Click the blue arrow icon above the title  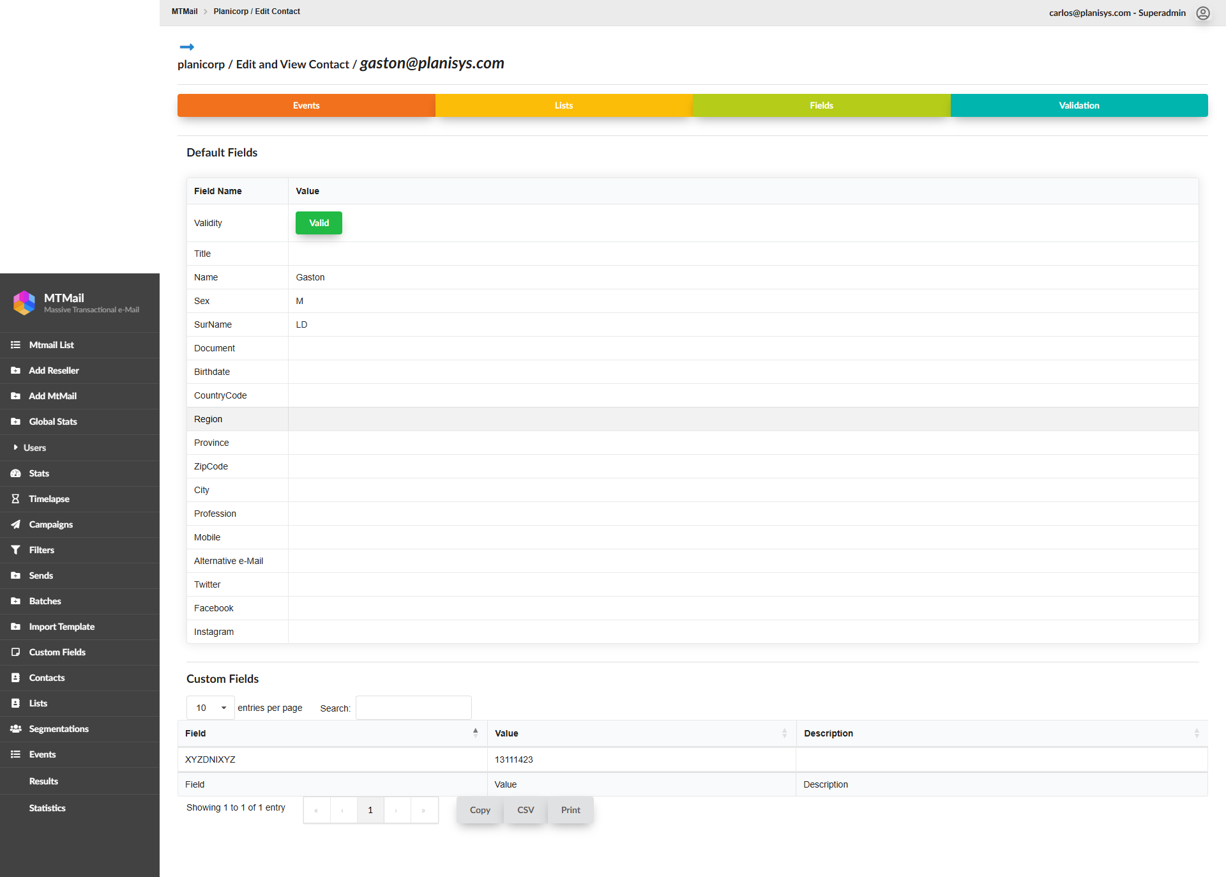186,47
